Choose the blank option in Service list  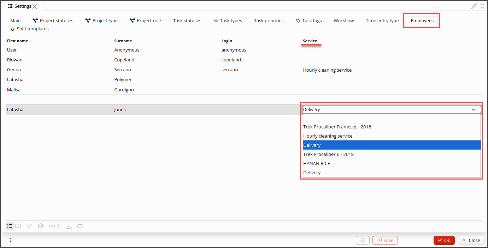392,118
